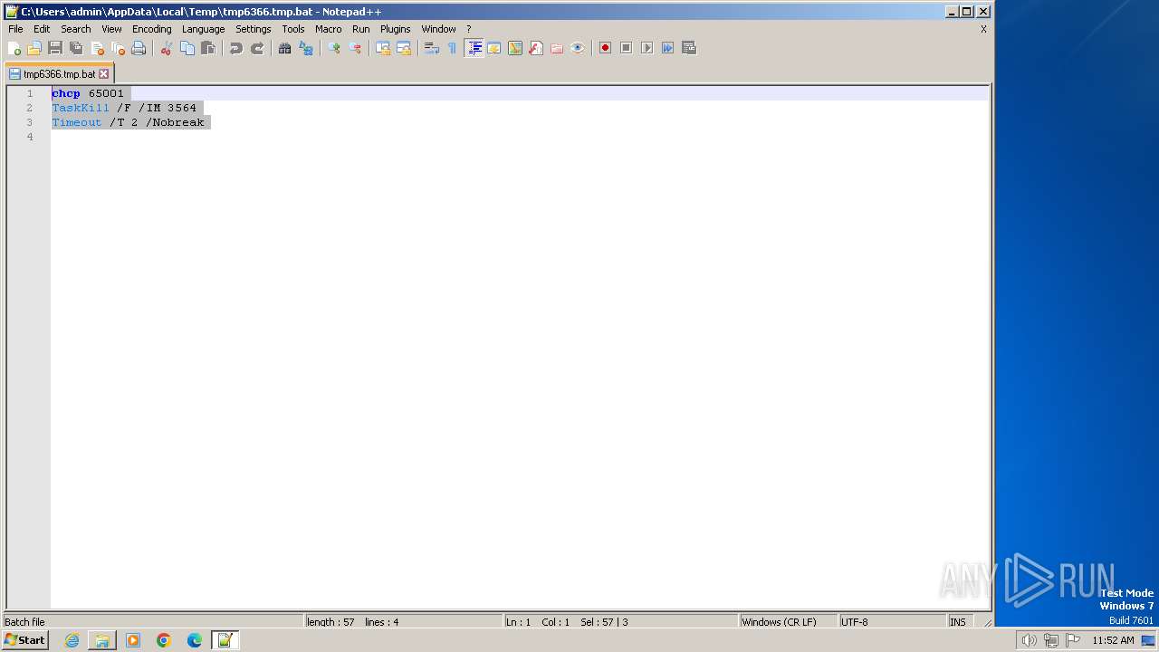Click the 'TaskKill' text on line 2
The width and height of the screenshot is (1159, 652).
pyautogui.click(x=81, y=108)
